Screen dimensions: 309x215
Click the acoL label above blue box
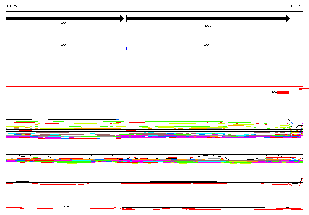(208, 45)
